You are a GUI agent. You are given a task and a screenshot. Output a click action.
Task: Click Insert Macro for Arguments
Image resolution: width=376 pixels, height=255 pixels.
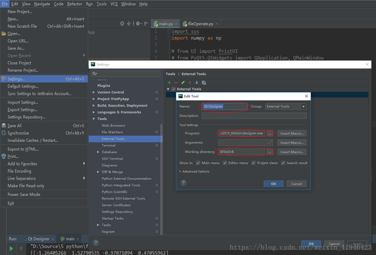click(x=292, y=142)
